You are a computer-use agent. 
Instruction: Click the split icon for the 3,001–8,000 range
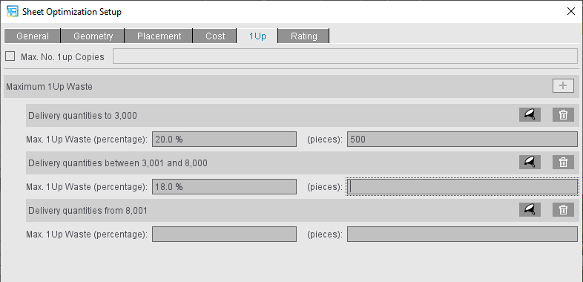[x=530, y=163]
